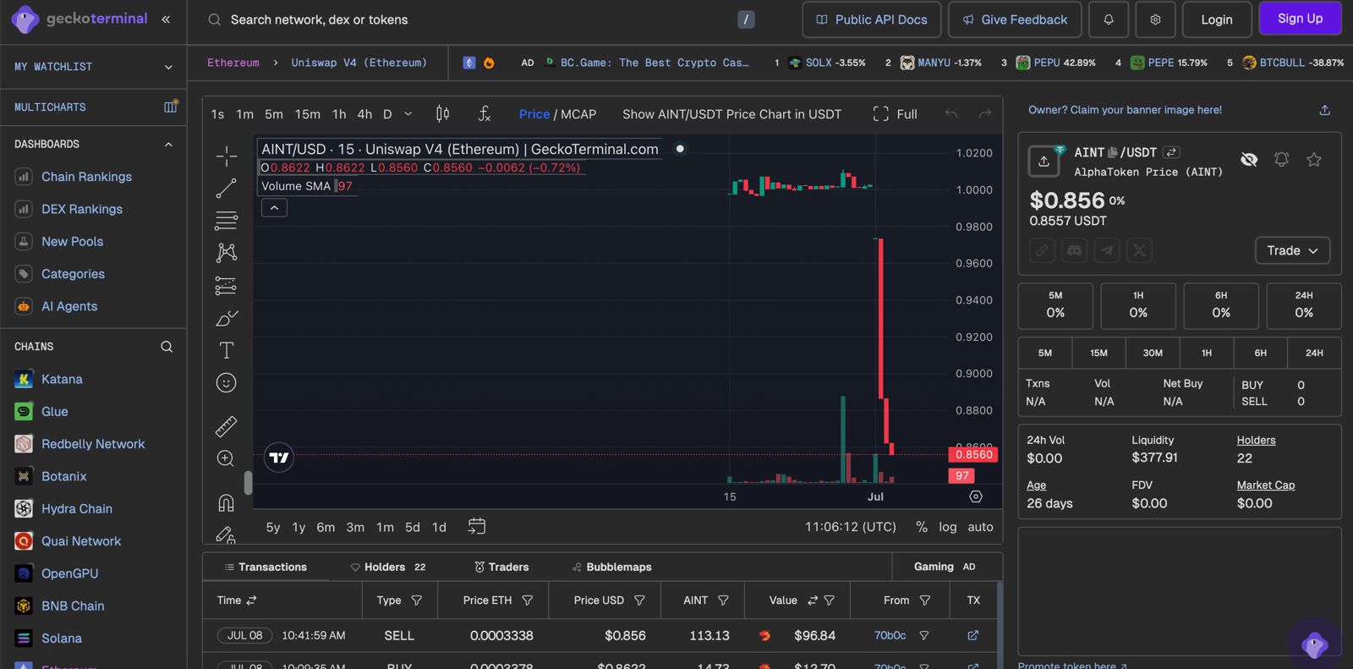Open multicharts layout icon
The image size is (1353, 669).
click(170, 107)
